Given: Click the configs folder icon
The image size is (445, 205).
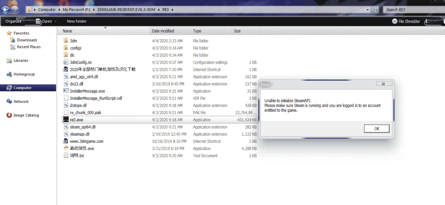Looking at the screenshot, I should tap(66, 48).
